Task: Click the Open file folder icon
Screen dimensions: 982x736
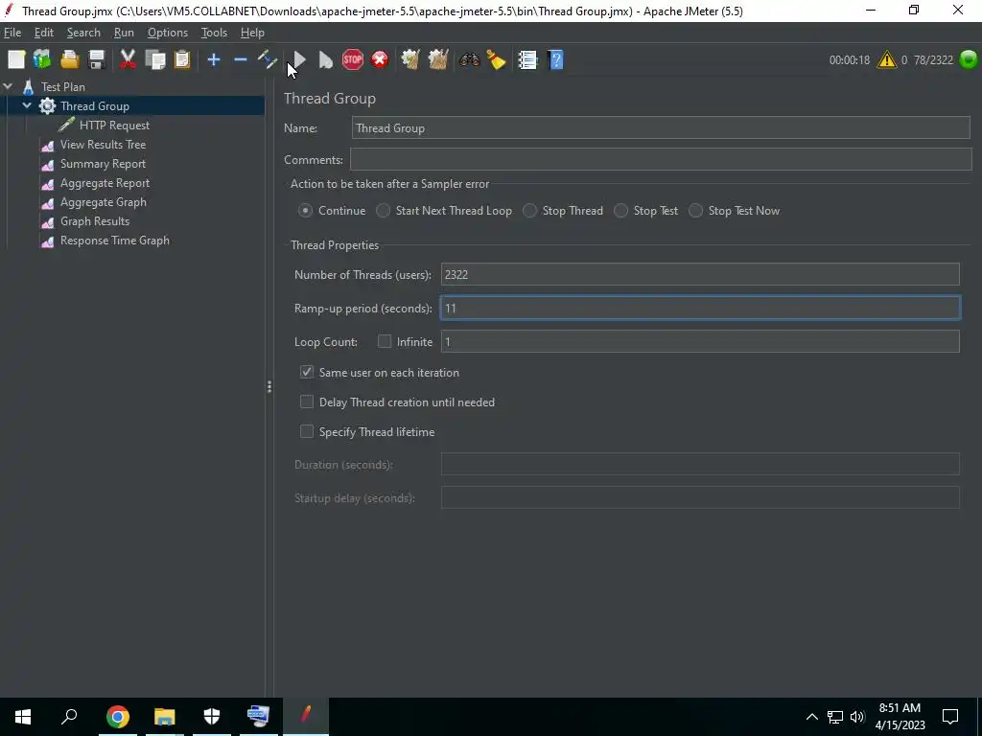Action: (x=69, y=59)
